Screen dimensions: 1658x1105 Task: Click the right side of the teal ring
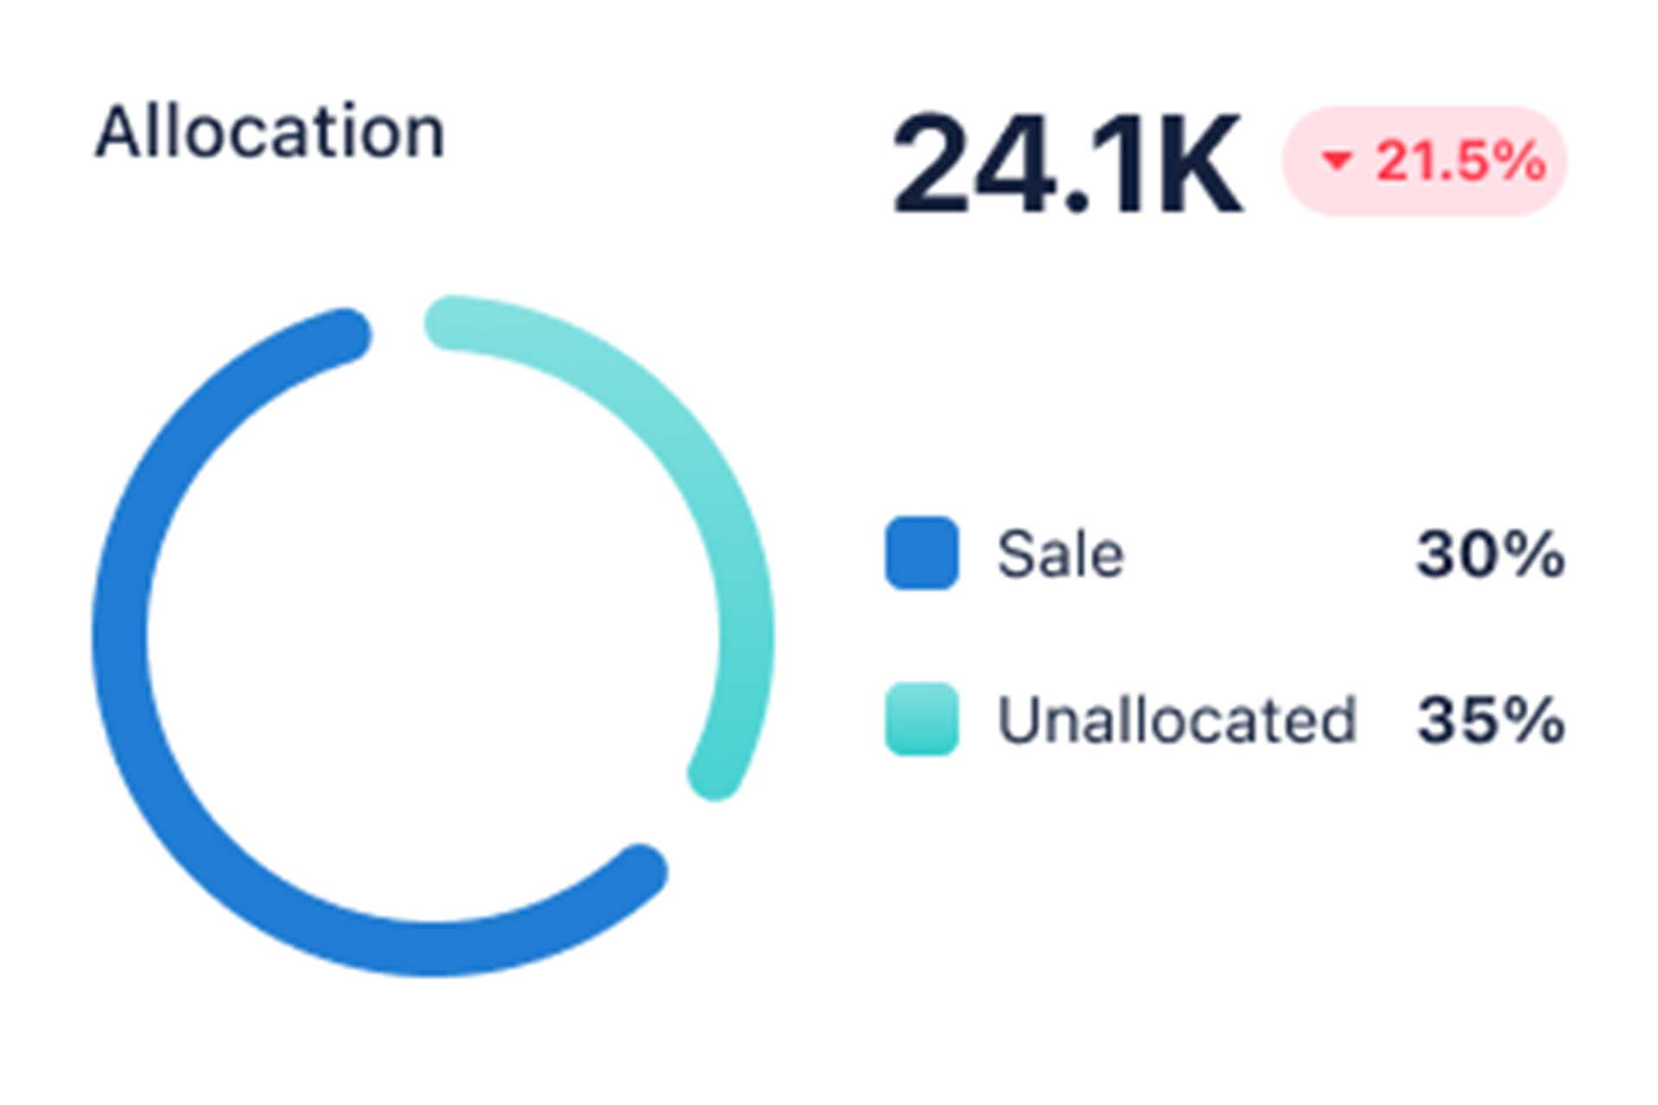[746, 636]
